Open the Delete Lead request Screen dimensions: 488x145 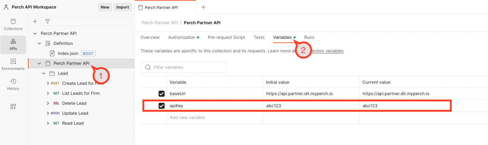point(74,103)
